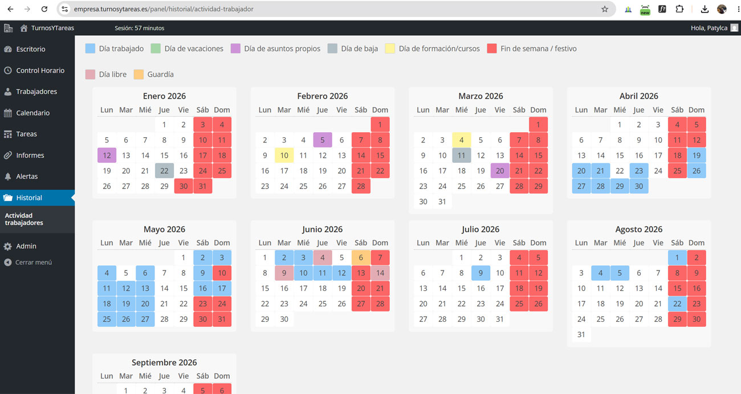The width and height of the screenshot is (741, 394).
Task: Bookmark this page with the star icon
Action: (x=605, y=9)
